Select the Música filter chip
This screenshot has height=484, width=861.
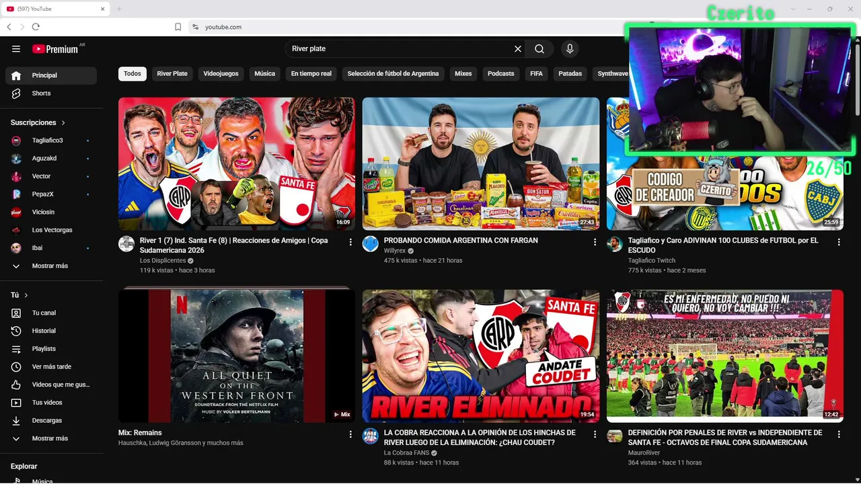pos(264,74)
